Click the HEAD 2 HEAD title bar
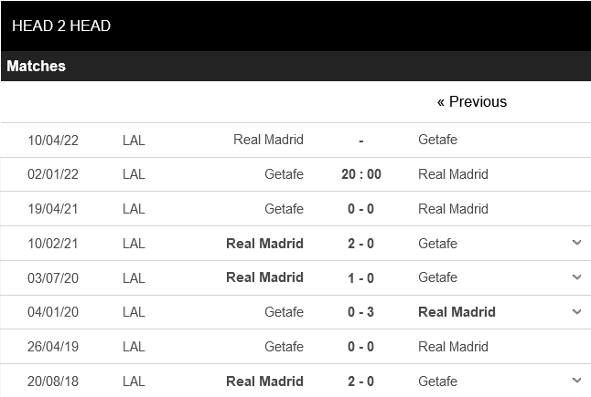This screenshot has width=591, height=397. [62, 26]
